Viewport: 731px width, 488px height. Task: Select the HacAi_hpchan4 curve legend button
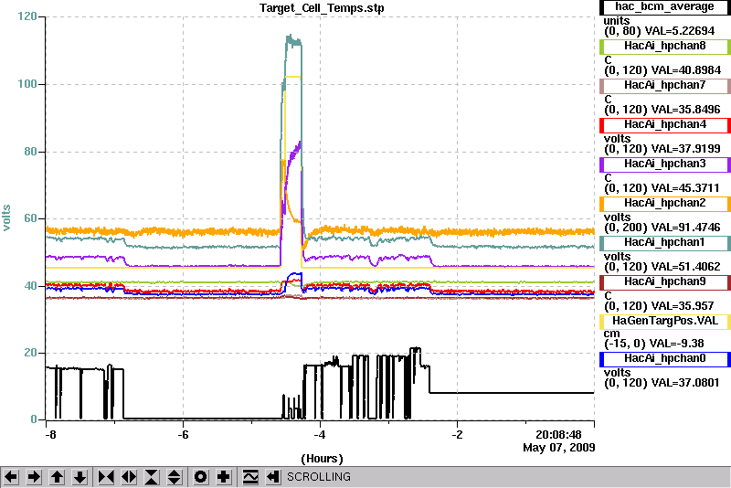point(665,125)
